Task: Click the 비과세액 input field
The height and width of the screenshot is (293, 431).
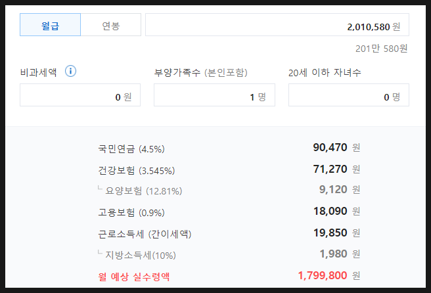Action: point(80,96)
